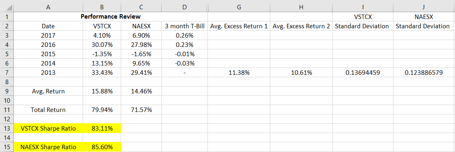Select row 1 header

coord(7,17)
